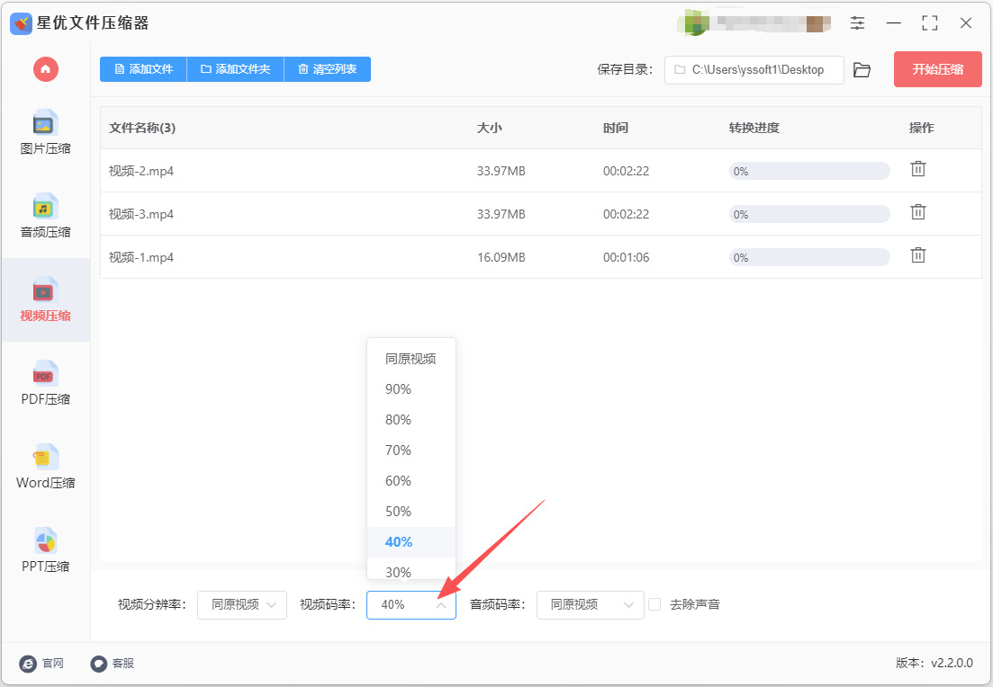Screen dimensions: 993x687
Task: Click save directory path field
Action: (x=754, y=69)
